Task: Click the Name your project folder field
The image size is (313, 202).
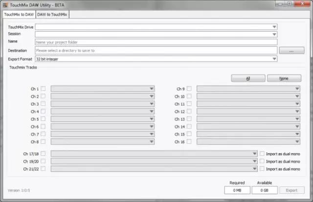Action: click(156, 42)
